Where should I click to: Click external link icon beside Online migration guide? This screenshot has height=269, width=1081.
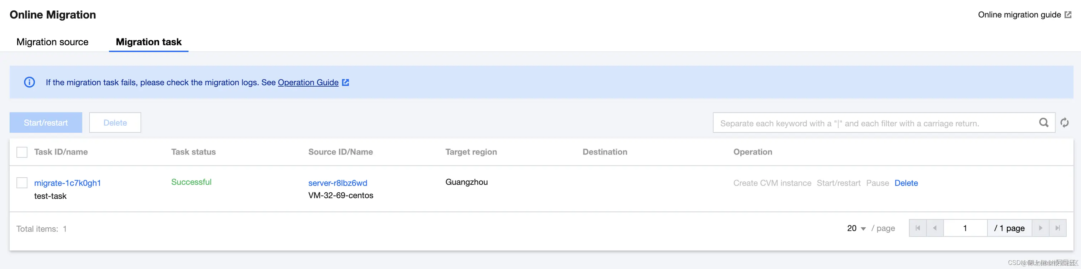[x=1068, y=15]
